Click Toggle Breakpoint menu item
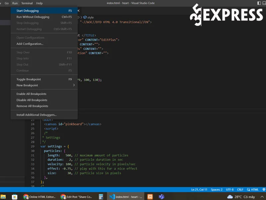The width and height of the screenshot is (266, 200). click(x=44, y=79)
